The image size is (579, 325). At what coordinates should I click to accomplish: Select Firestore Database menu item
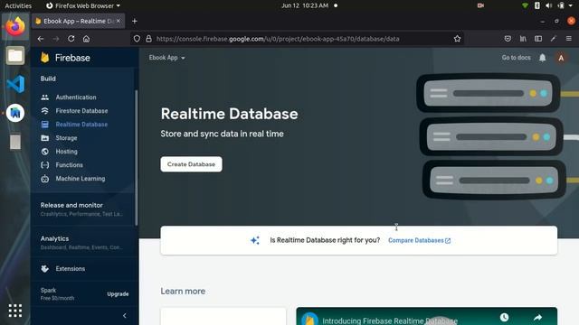point(81,111)
